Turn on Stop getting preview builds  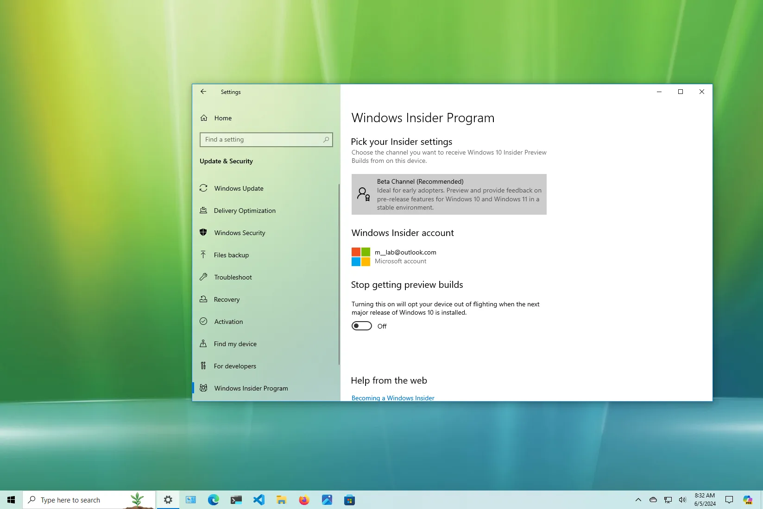[361, 326]
